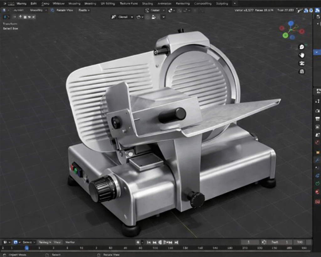Switch to the UV Editing workspace tab
The image size is (321, 257).
(107, 4)
